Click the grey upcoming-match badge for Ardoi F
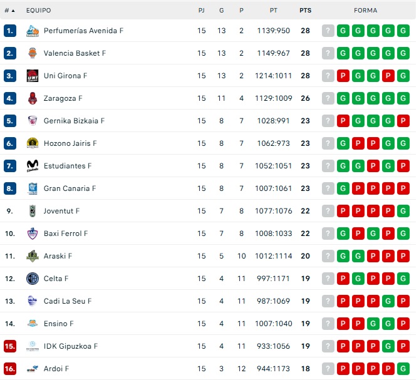 pos(328,369)
